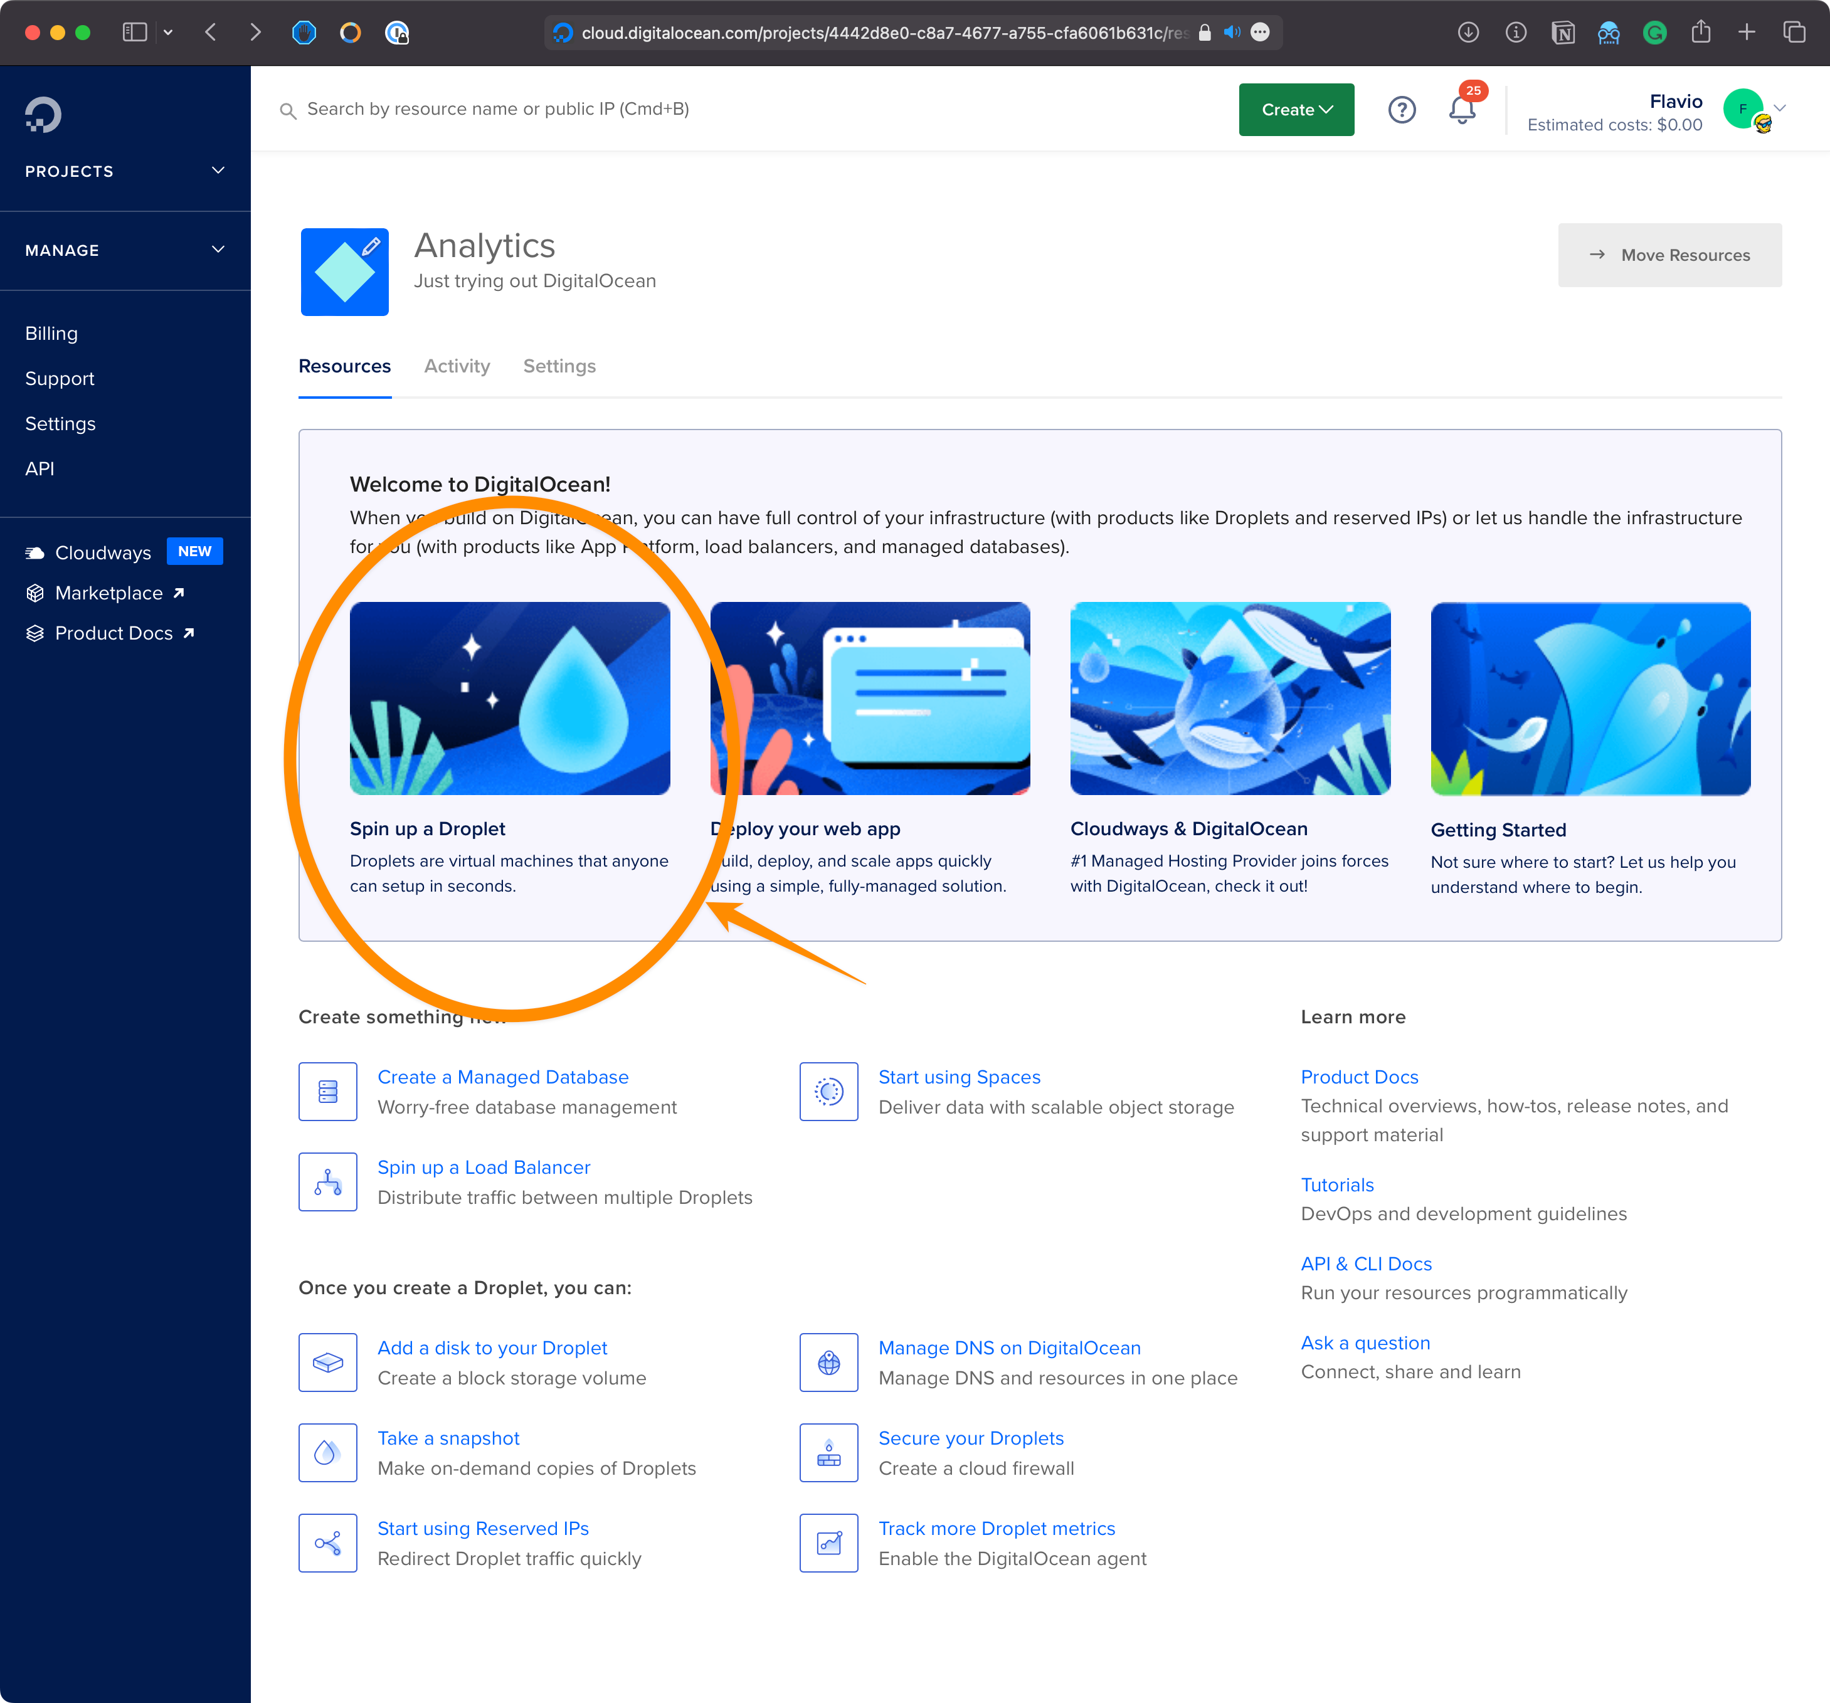Screen dimensions: 1830x1703
Task: Mute the tab audio speaker icon
Action: tap(1232, 33)
